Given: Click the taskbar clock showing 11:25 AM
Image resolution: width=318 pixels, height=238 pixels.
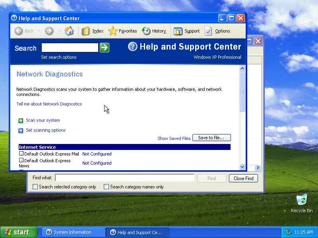Looking at the screenshot, I should coord(303,232).
